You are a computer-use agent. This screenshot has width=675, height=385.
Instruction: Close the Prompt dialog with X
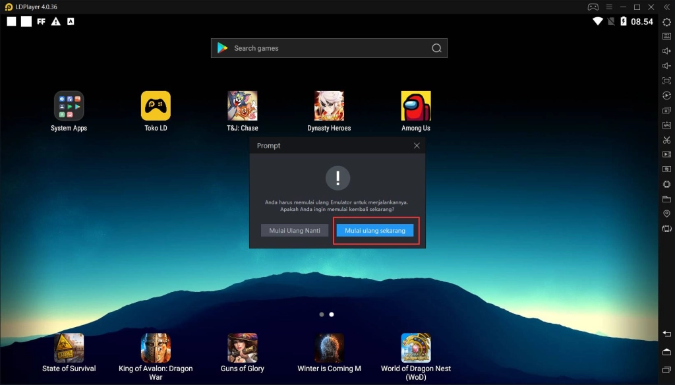point(417,146)
